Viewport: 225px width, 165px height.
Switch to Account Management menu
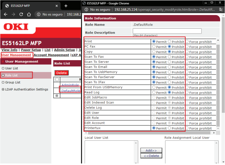pyautogui.click(x=51, y=55)
